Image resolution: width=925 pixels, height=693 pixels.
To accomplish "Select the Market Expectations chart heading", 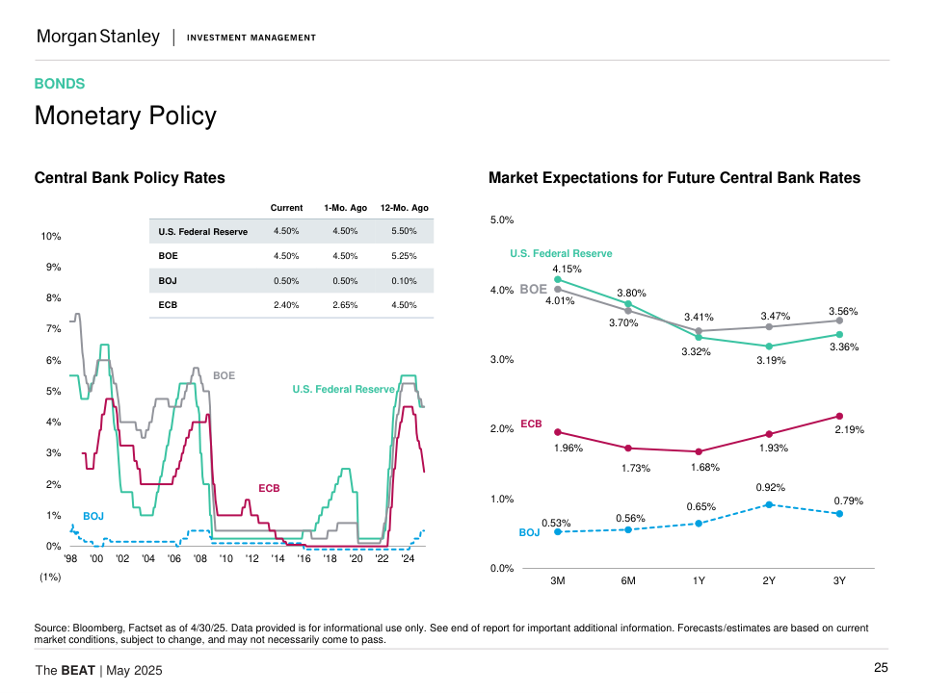I will [x=674, y=178].
